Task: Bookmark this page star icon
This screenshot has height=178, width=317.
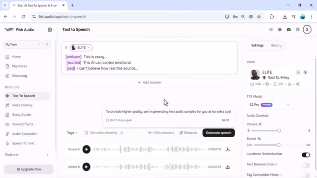Action: pos(259,17)
